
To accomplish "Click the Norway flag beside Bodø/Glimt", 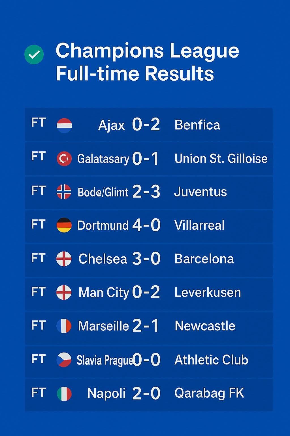I will [64, 192].
